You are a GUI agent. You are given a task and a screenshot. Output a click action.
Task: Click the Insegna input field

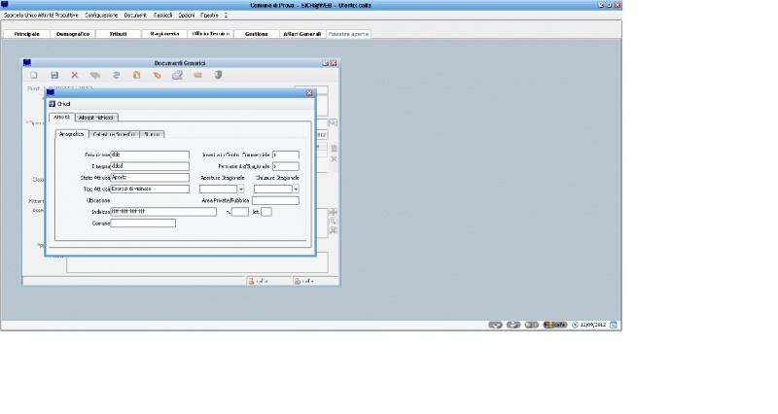click(x=150, y=166)
